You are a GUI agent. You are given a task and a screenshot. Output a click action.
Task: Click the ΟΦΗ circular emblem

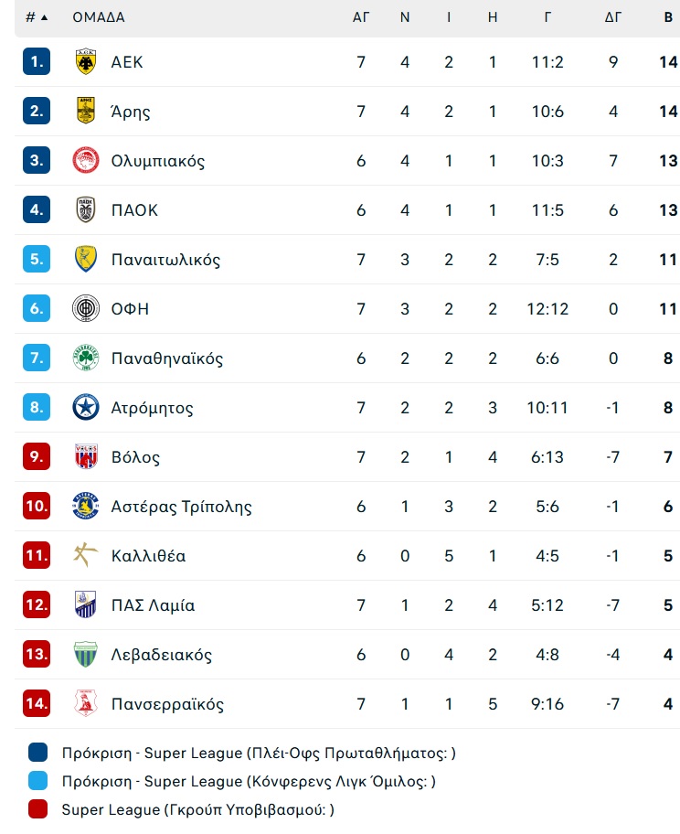point(86,308)
